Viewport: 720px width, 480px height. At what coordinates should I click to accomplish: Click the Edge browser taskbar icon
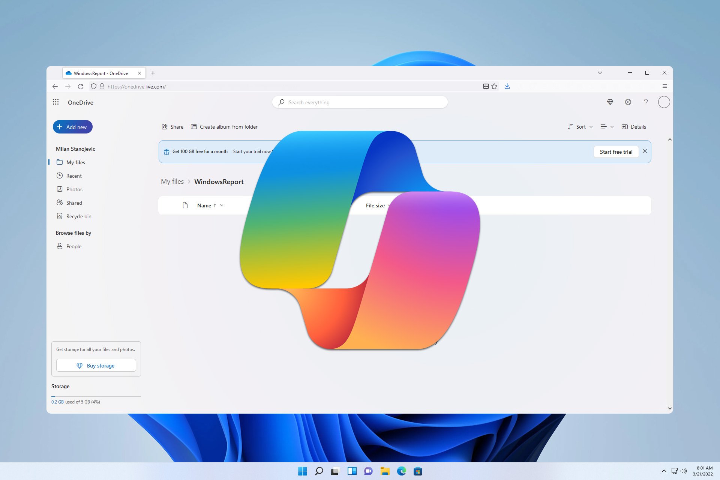tap(401, 471)
